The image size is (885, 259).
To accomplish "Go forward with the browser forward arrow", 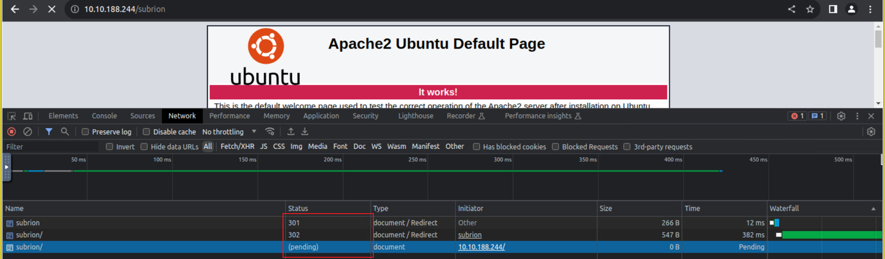I will tap(34, 9).
